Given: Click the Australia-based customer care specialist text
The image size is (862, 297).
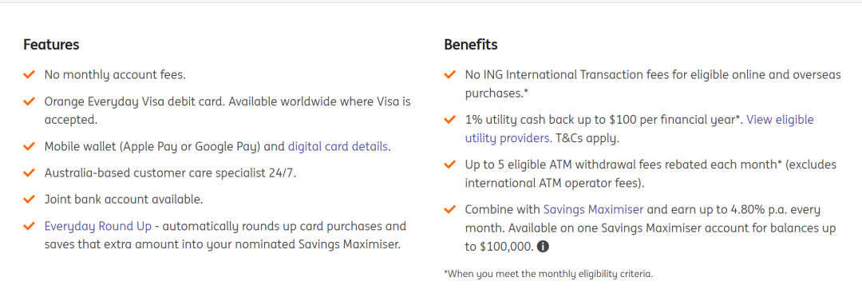Looking at the screenshot, I should pos(171,172).
